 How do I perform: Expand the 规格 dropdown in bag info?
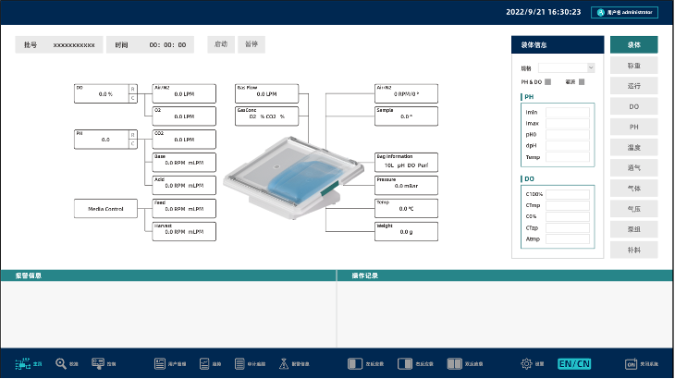tap(567, 67)
